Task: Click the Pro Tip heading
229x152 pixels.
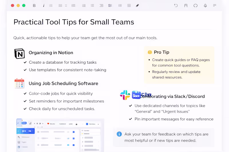Action: 161,52
